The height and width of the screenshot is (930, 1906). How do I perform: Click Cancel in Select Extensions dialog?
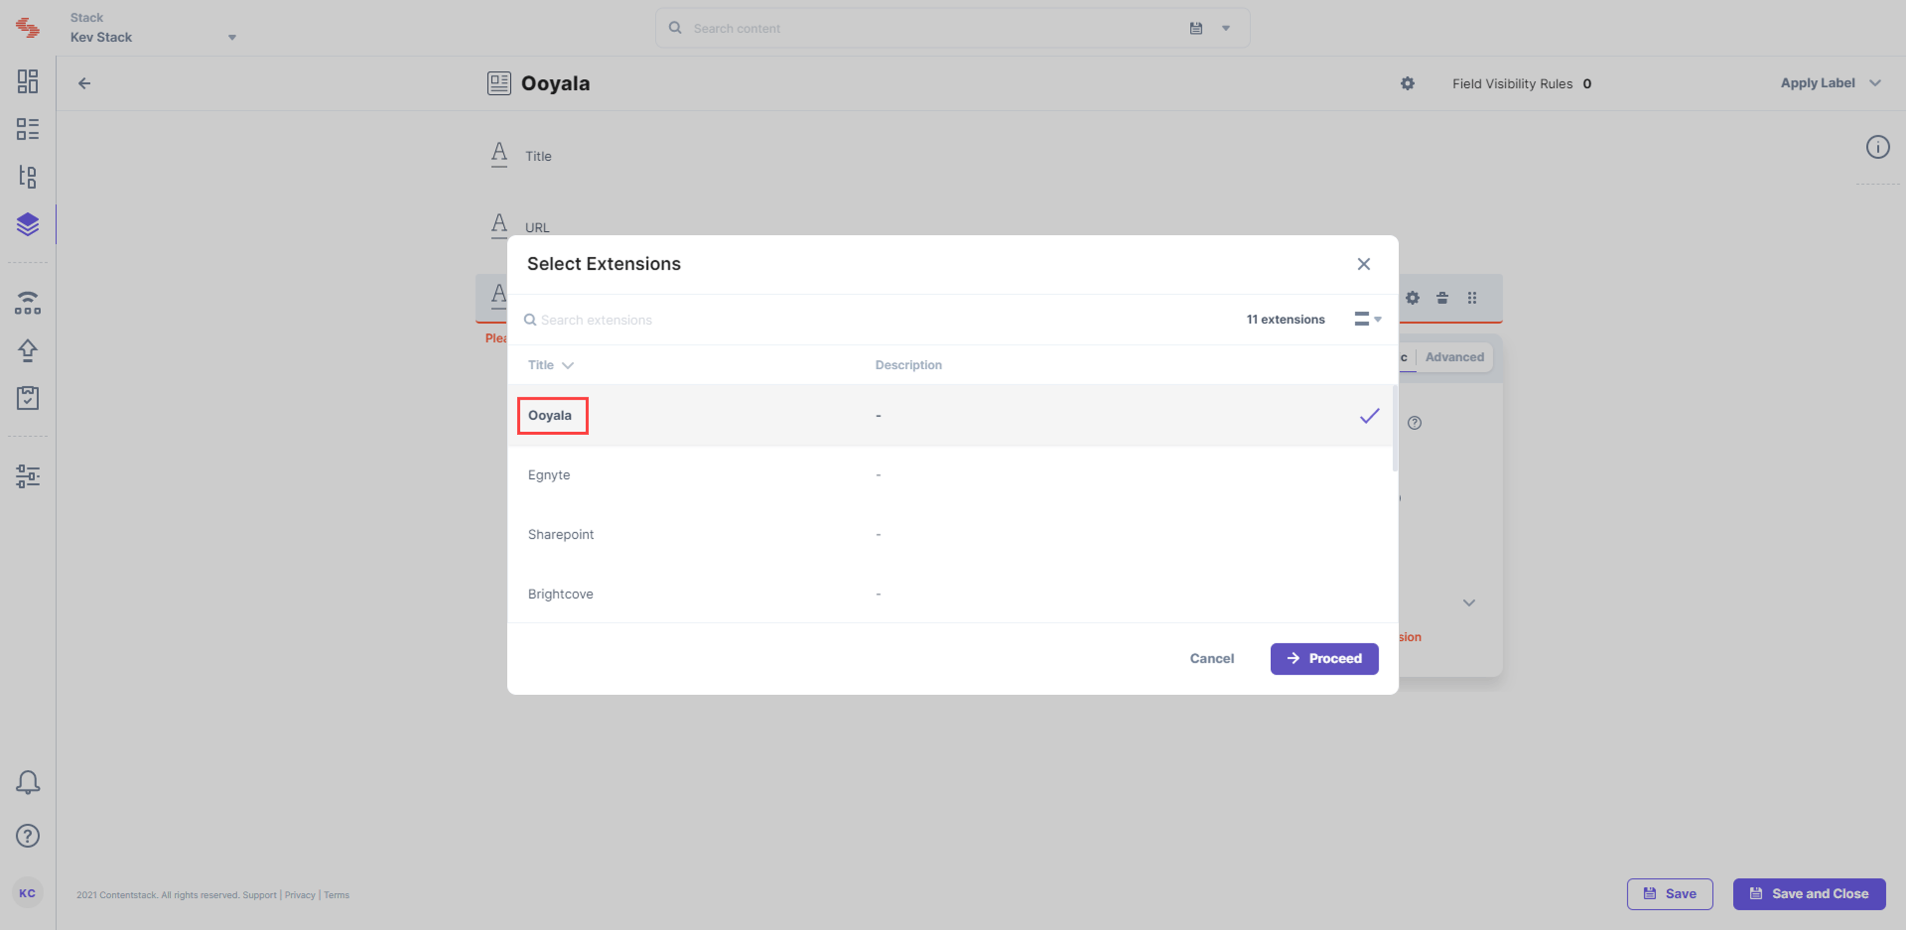click(x=1211, y=659)
